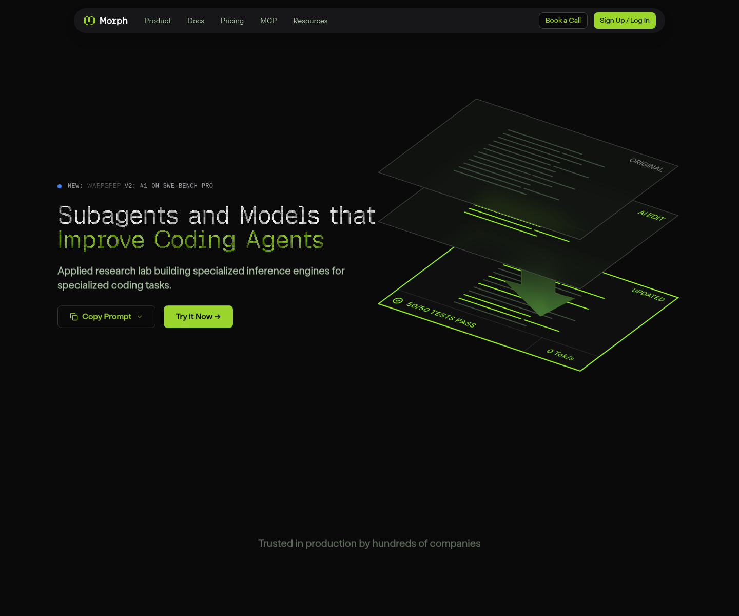This screenshot has height=616, width=739.
Task: Open the Pricing page
Action: point(232,21)
